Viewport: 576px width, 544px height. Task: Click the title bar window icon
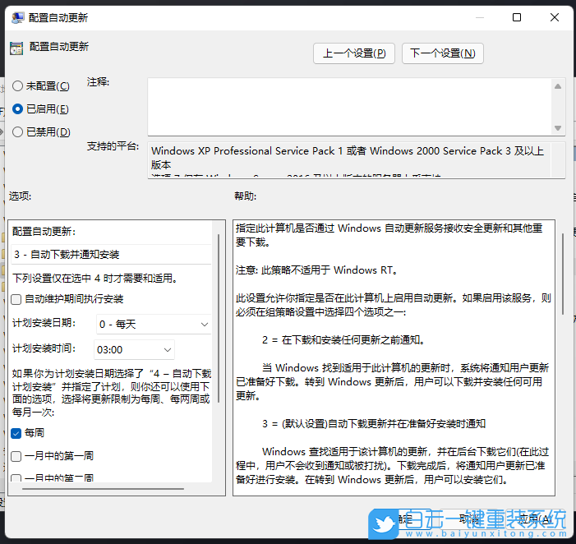(17, 17)
